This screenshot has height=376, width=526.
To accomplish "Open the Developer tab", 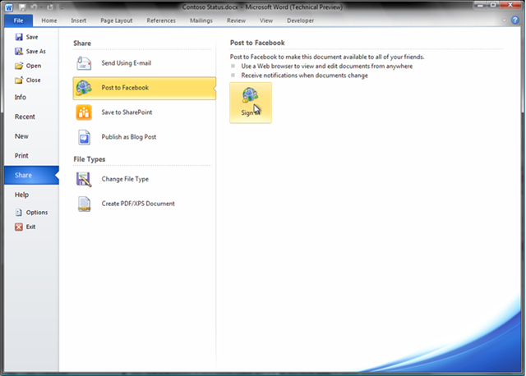I will 300,21.
